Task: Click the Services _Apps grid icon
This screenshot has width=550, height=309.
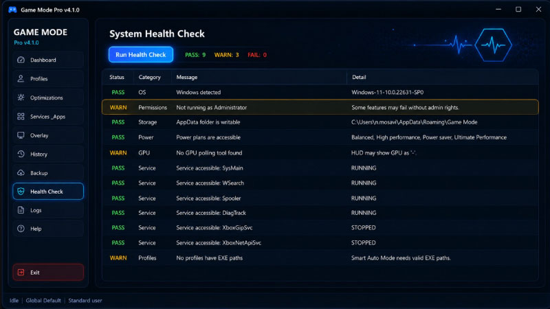Action: pos(21,117)
